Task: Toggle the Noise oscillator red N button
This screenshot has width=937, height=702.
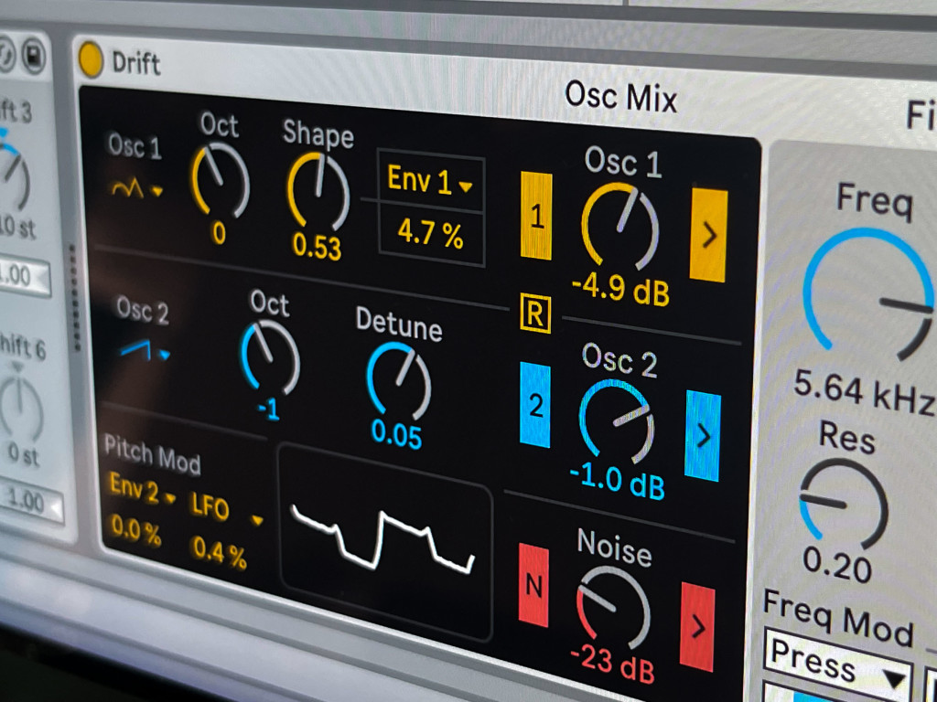Action: 533,586
